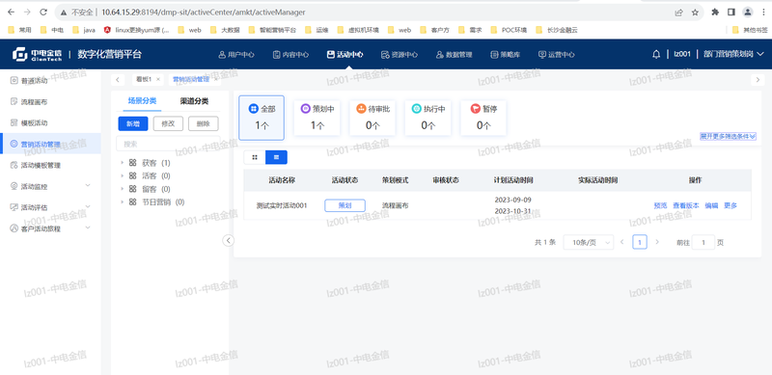This screenshot has height=375, width=772.
Task: Open the 10条/页 page size dropdown
Action: tap(589, 242)
